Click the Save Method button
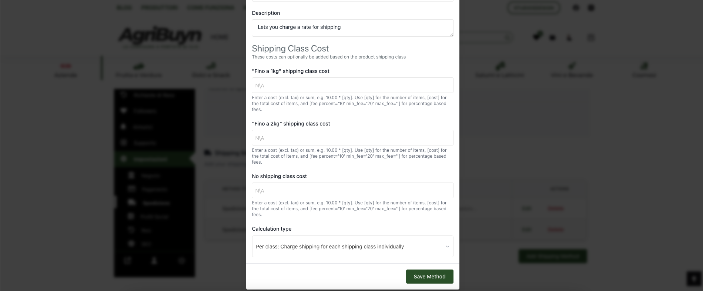This screenshot has height=291, width=703. pyautogui.click(x=429, y=277)
